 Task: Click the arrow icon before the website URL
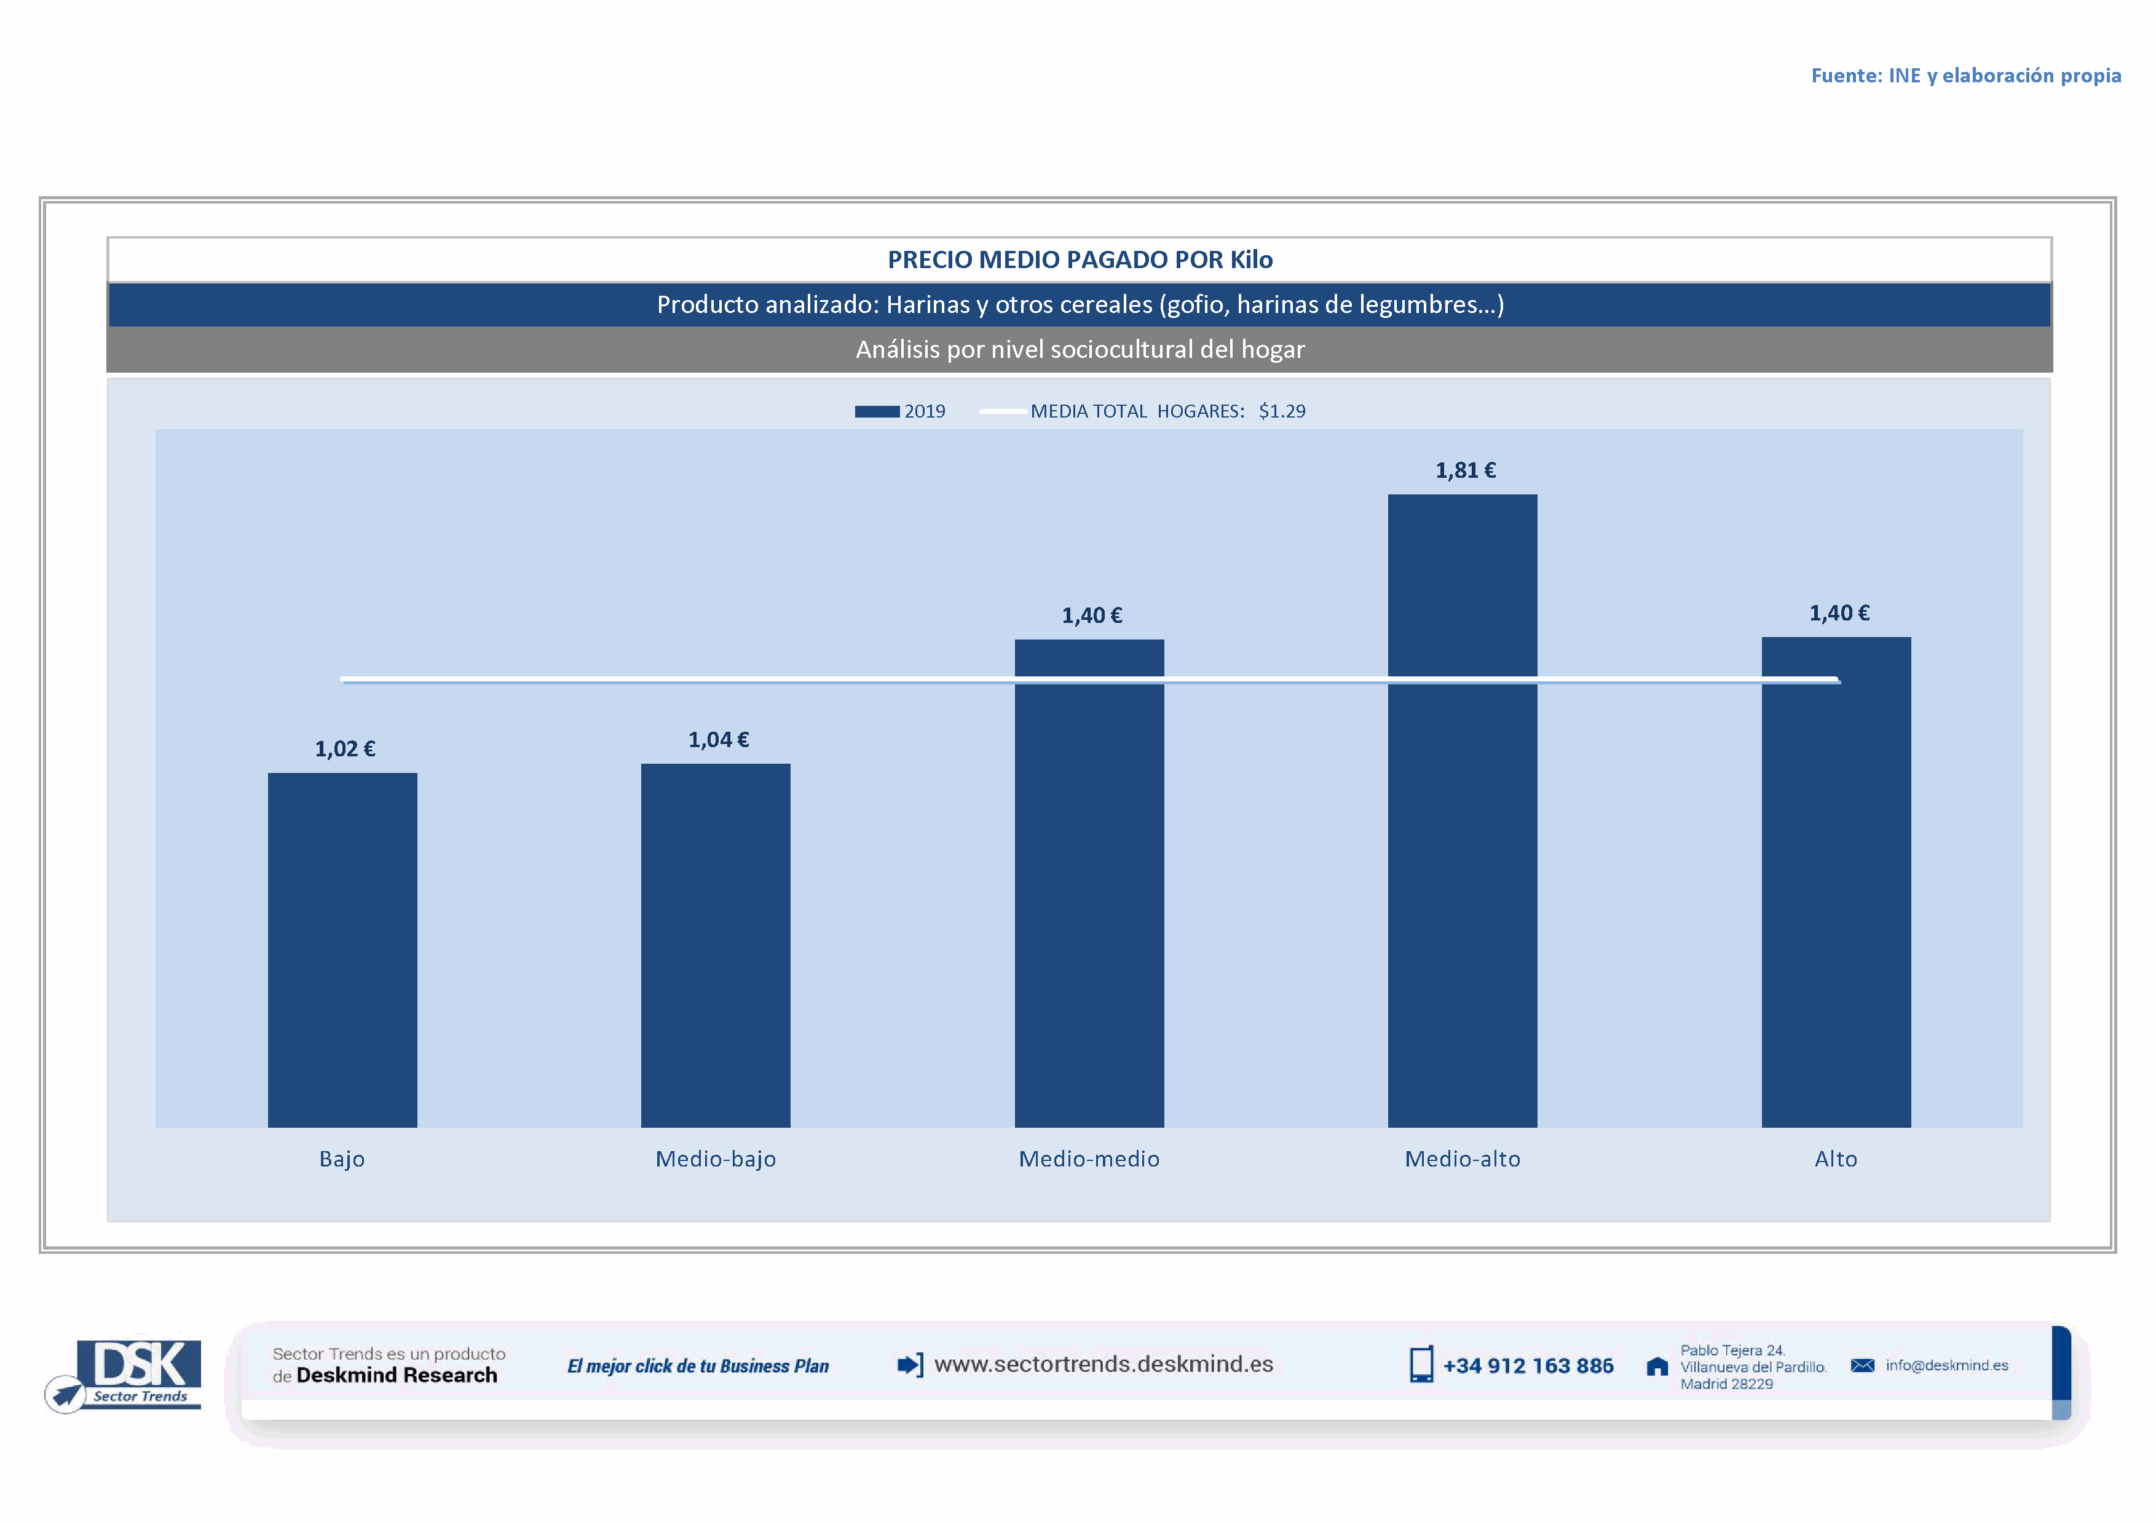pos(909,1365)
